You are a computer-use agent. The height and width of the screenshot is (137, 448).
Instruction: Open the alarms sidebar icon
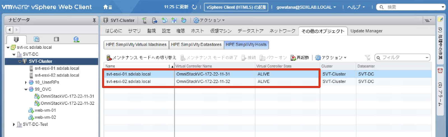point(440,71)
